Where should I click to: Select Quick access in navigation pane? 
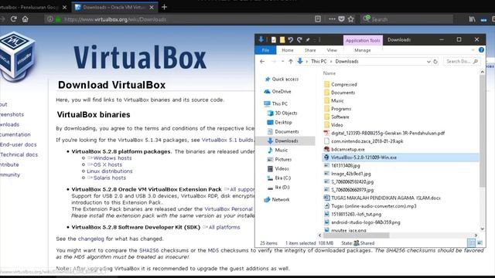tap(285, 79)
